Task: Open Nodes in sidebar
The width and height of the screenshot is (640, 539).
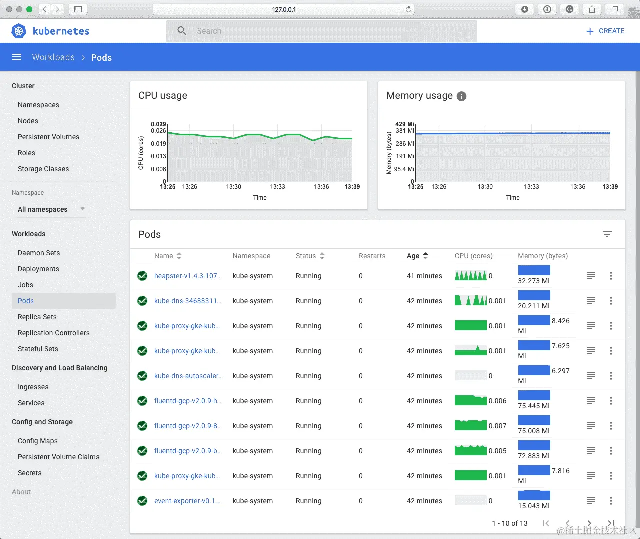Action: point(28,121)
